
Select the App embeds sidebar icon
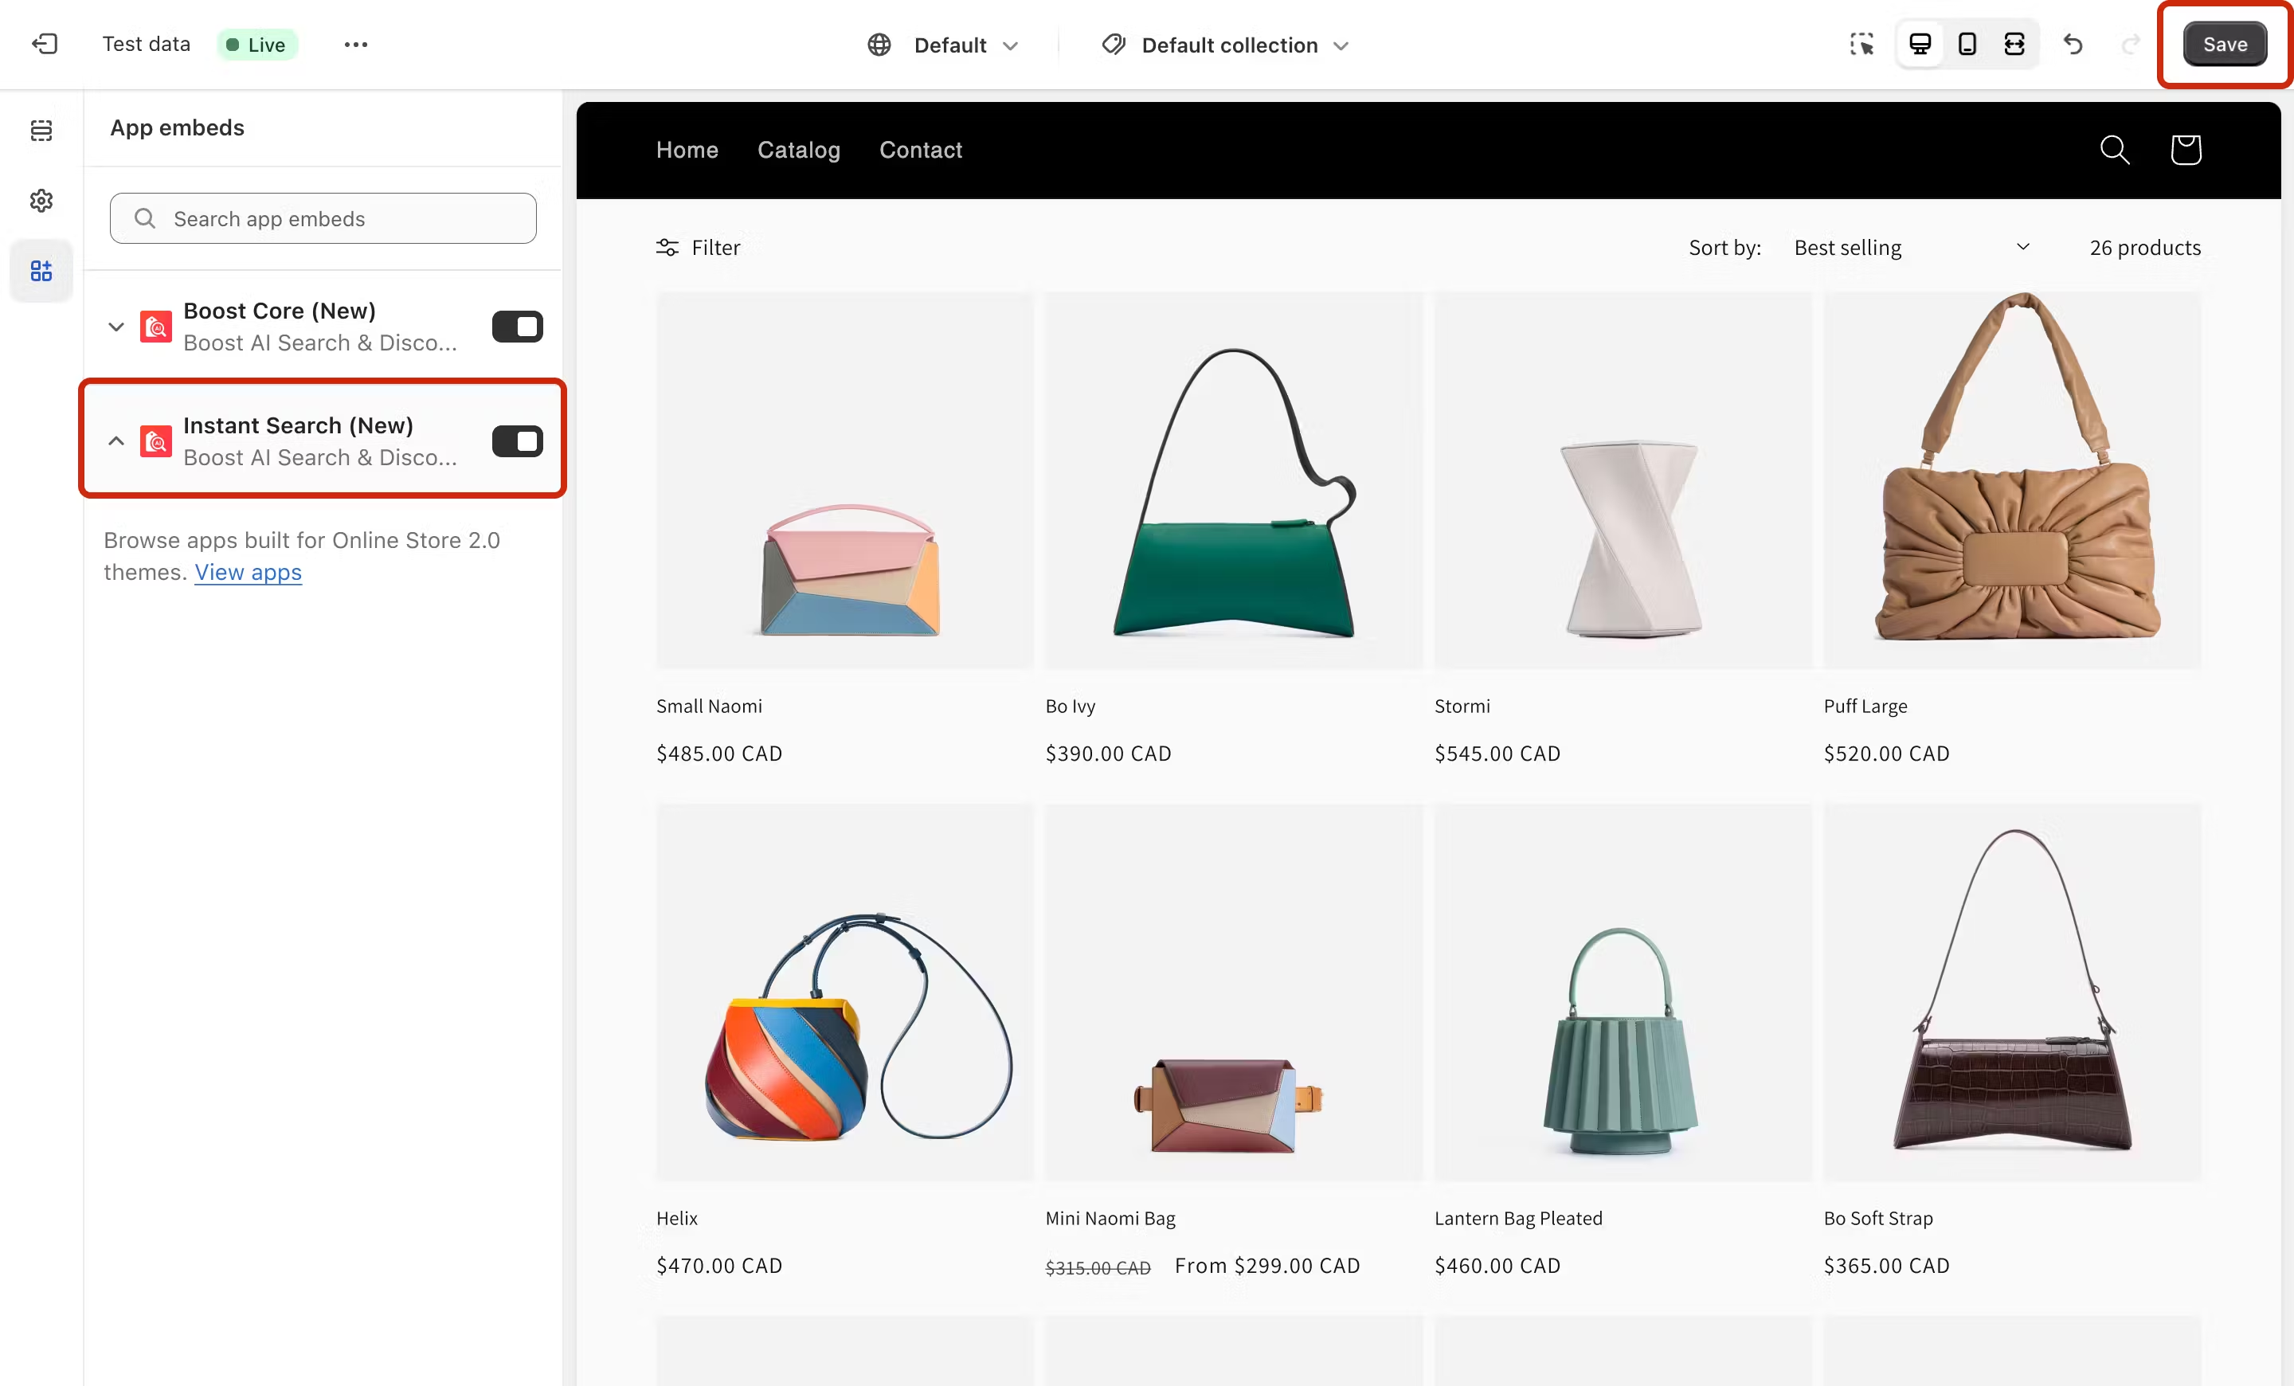[41, 271]
